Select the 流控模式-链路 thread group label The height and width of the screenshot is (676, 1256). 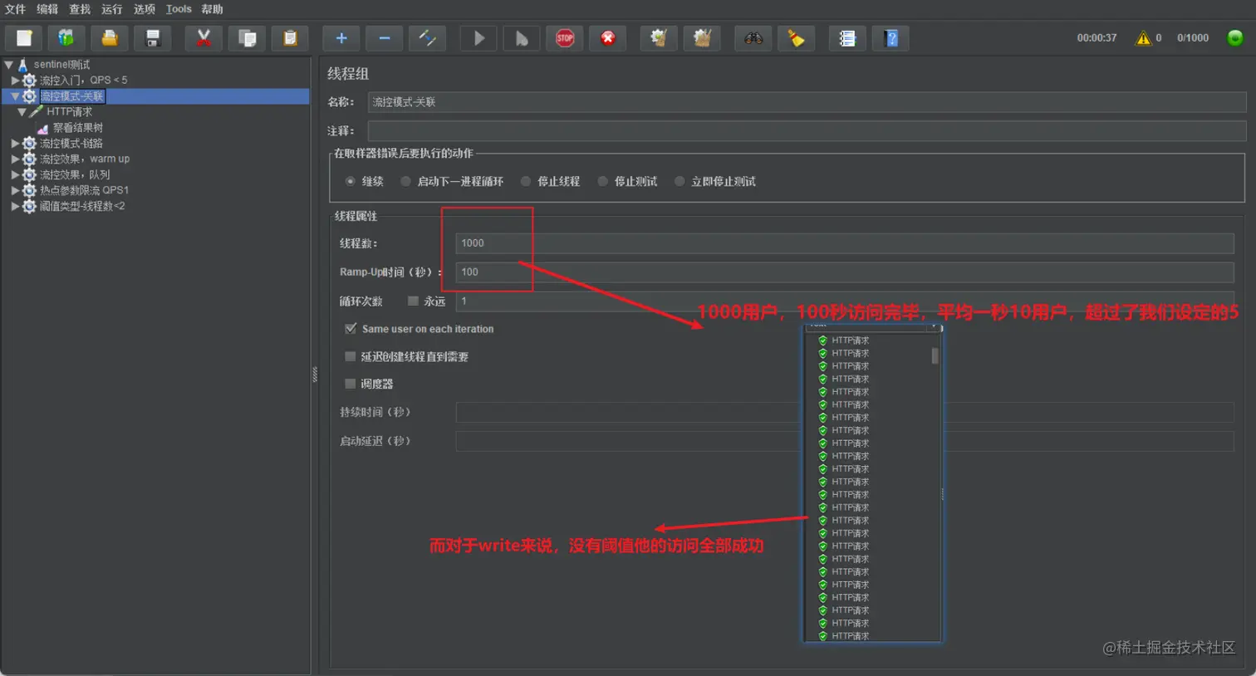(71, 144)
